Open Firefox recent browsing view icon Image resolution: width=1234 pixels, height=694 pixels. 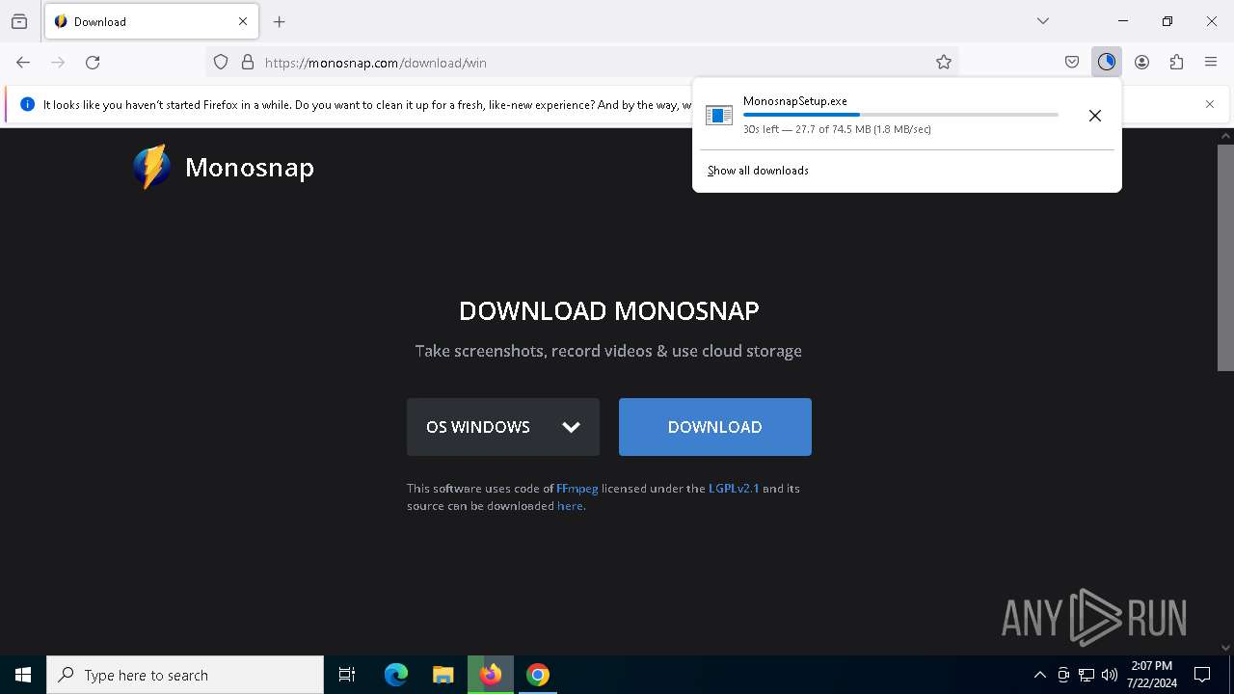(x=19, y=21)
